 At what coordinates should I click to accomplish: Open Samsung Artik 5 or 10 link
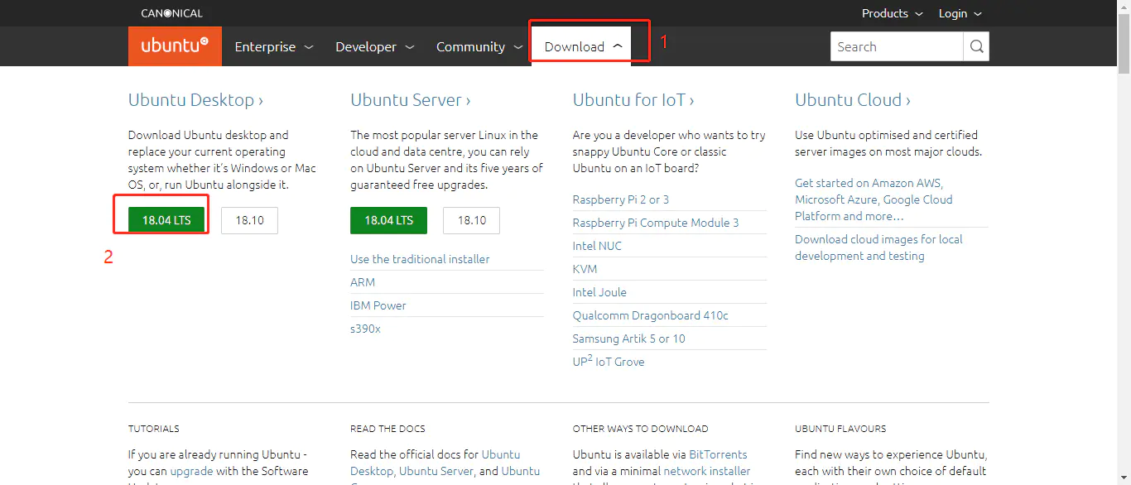(629, 339)
